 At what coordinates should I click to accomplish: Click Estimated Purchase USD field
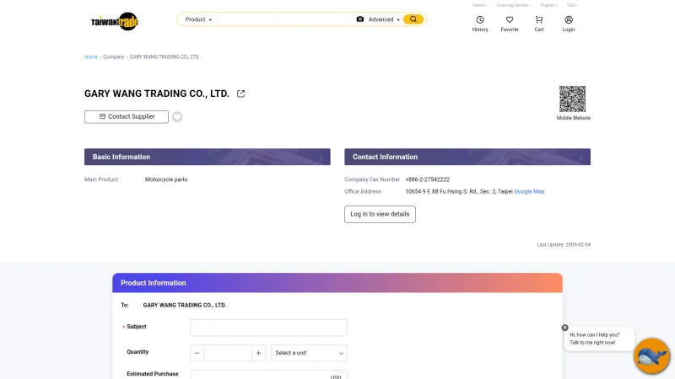(x=268, y=374)
